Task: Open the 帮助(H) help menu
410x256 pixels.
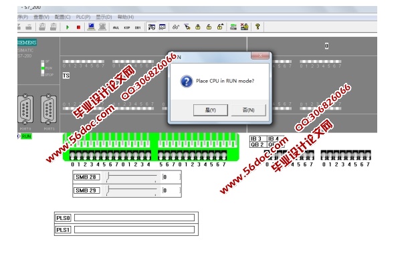Action: coord(126,17)
